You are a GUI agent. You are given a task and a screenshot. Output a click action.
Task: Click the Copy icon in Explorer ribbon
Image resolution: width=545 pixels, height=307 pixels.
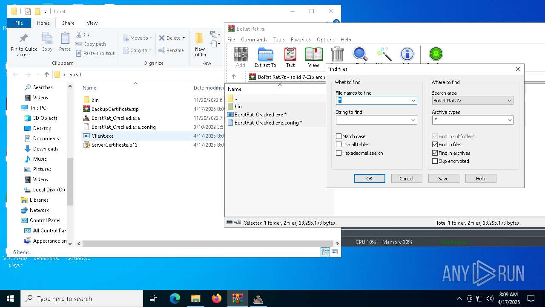(x=47, y=42)
